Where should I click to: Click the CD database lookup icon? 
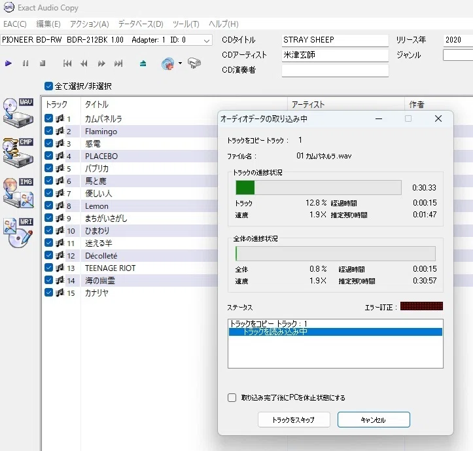click(x=168, y=63)
